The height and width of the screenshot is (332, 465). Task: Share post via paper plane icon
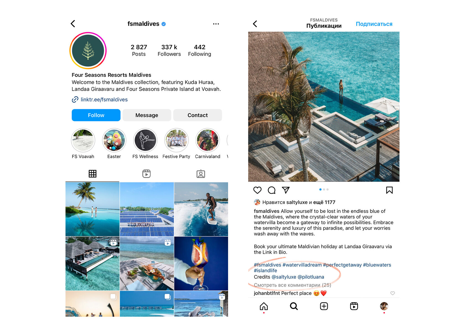286,190
